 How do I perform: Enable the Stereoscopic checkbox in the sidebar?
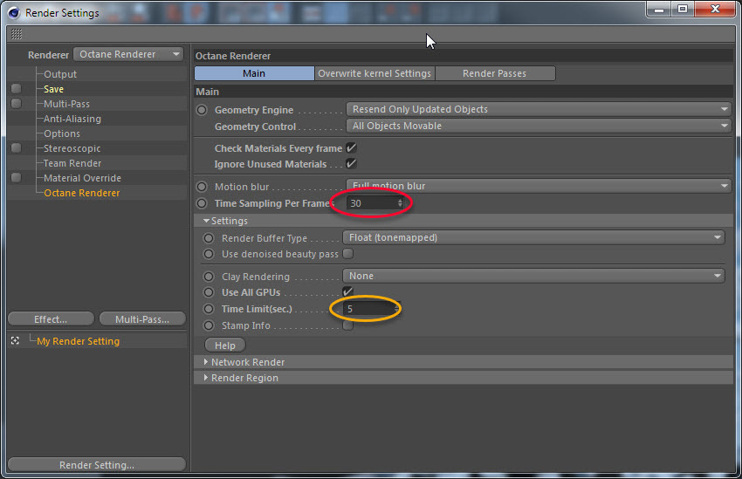(16, 148)
